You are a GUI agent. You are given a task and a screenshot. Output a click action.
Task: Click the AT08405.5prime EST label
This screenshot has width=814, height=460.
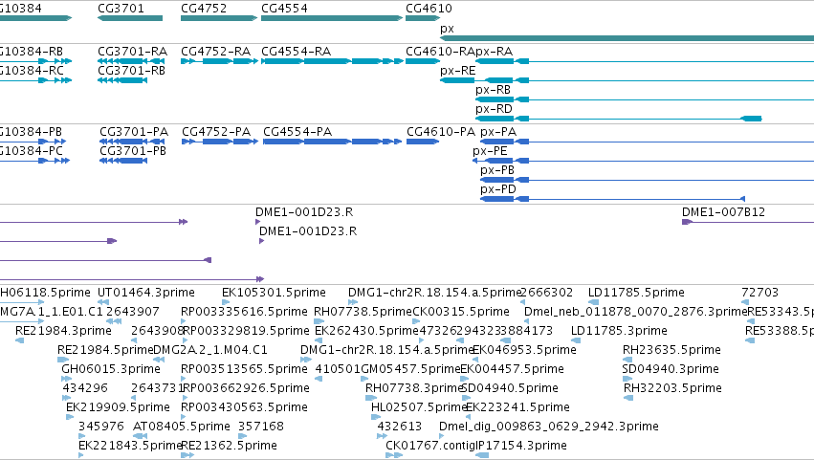181,427
